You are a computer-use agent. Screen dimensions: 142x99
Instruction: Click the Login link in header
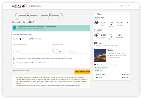point(121,6)
